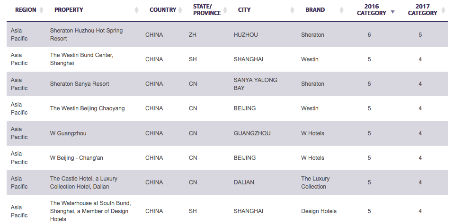Sort by Brand using the arrow icon
The height and width of the screenshot is (223, 454).
pyautogui.click(x=342, y=10)
